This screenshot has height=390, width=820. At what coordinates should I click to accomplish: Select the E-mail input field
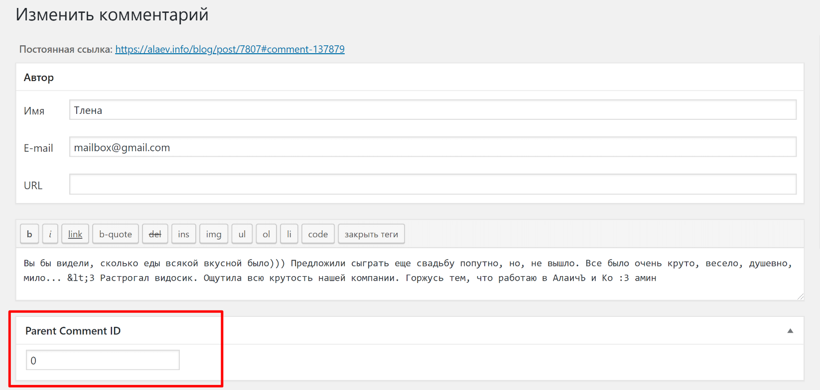pyautogui.click(x=432, y=147)
